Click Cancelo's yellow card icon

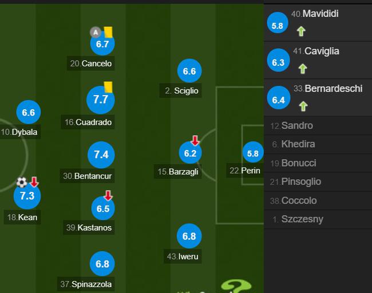(108, 32)
